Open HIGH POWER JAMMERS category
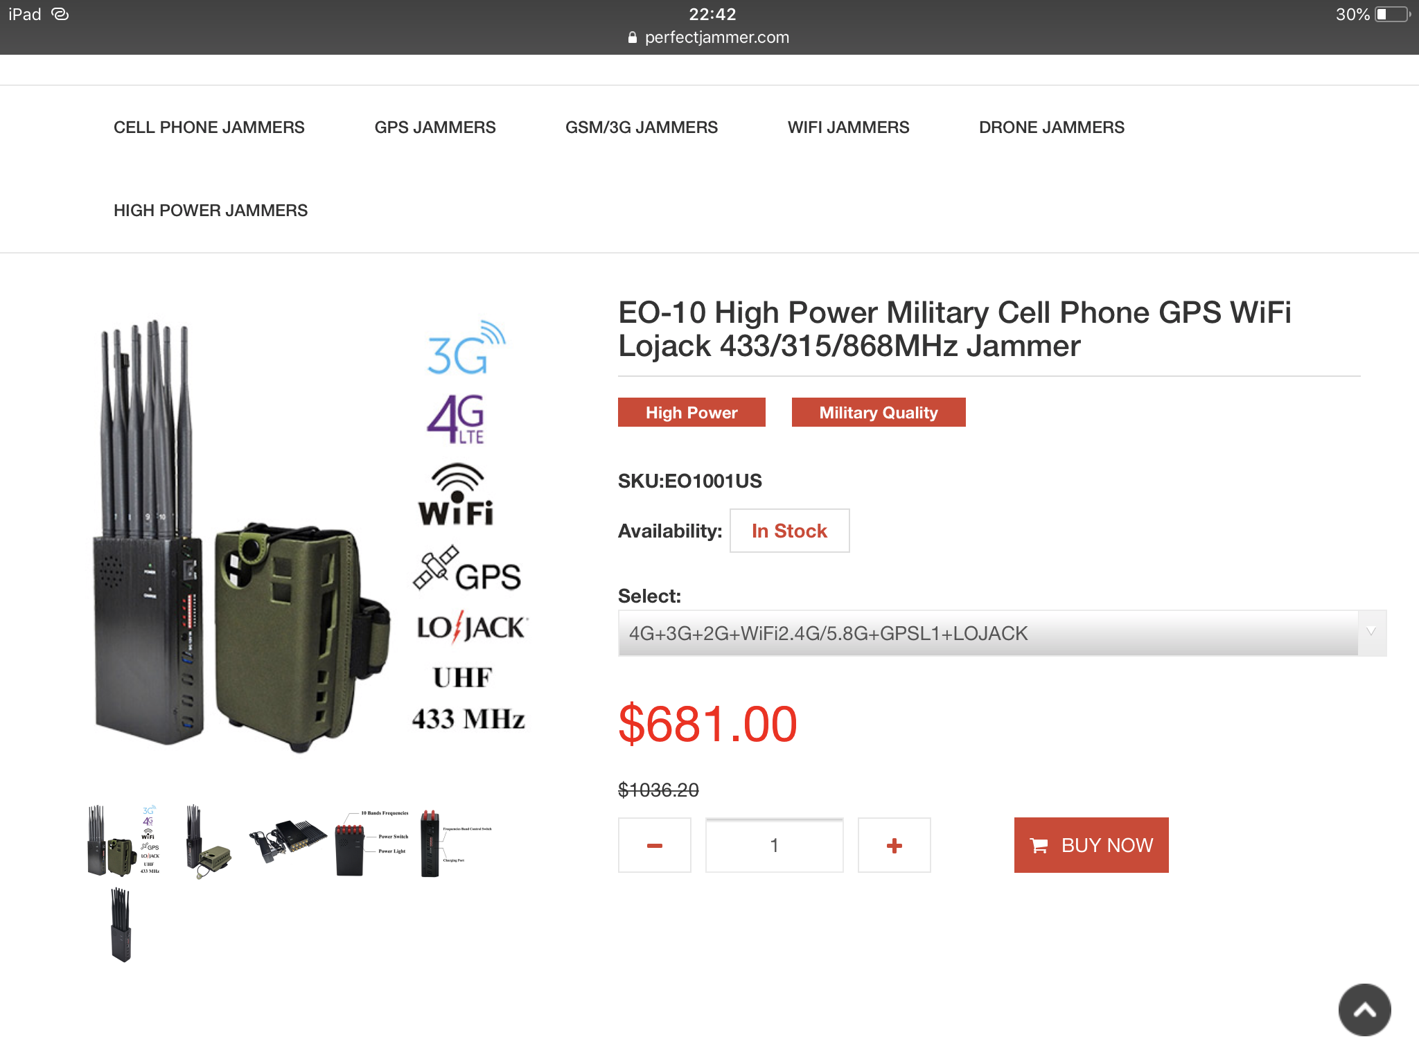This screenshot has width=1419, height=1064. (211, 211)
